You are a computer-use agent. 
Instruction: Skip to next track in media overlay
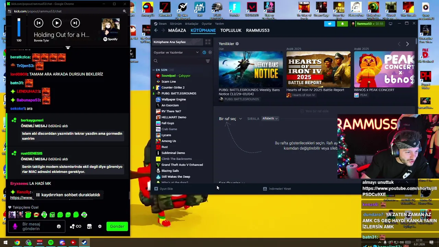[x=75, y=23]
